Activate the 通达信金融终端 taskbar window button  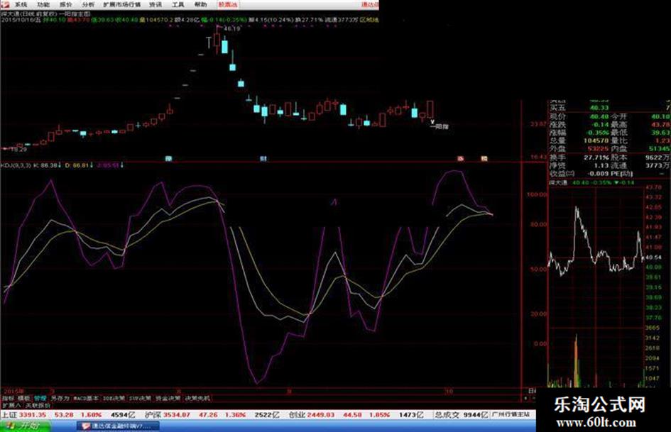click(x=119, y=426)
